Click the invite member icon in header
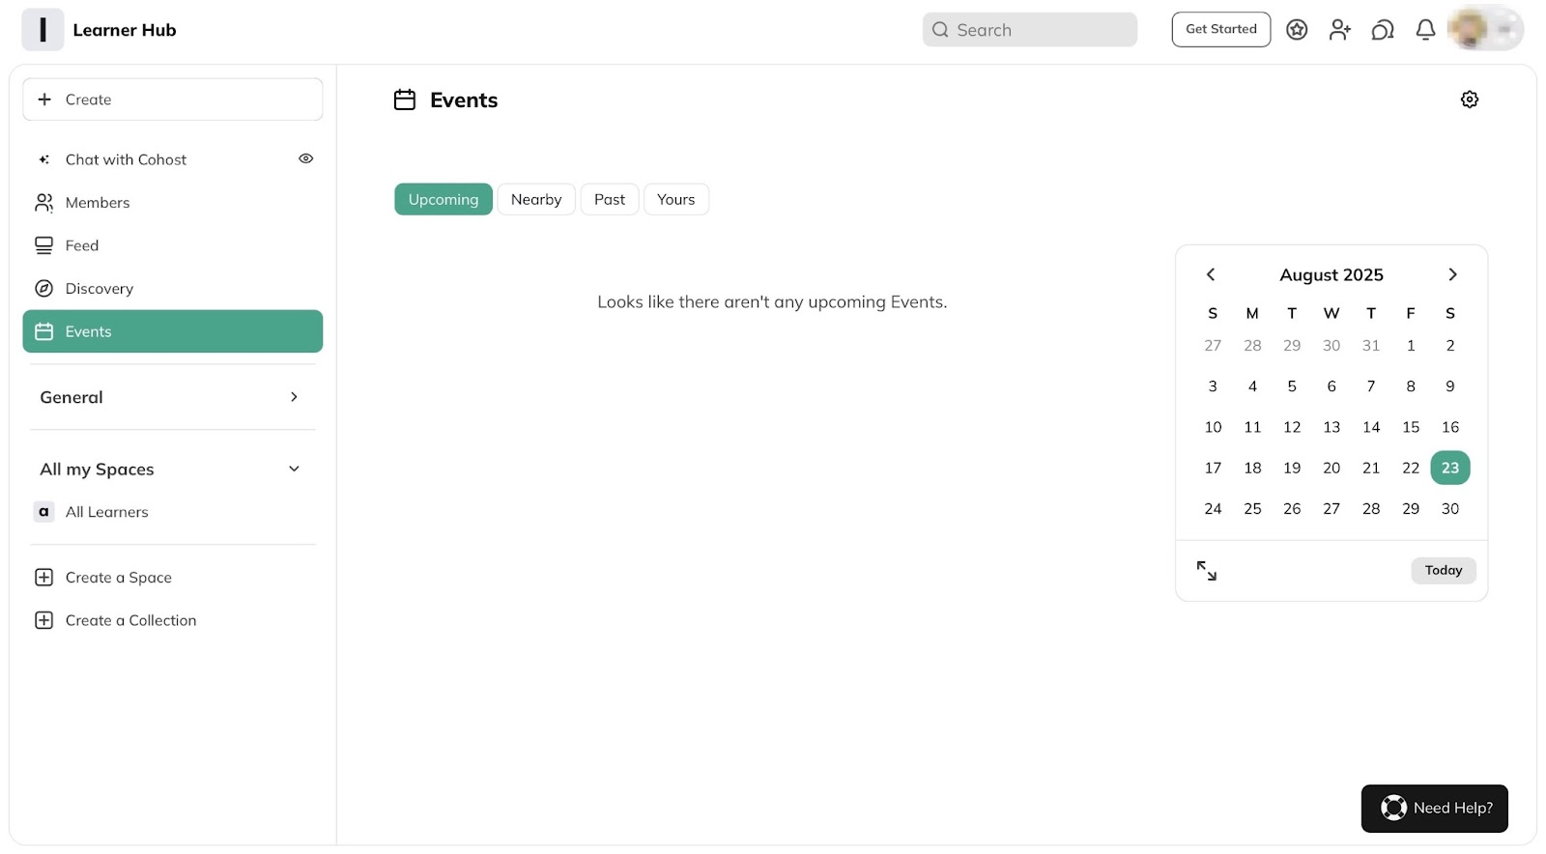This screenshot has height=854, width=1546. (x=1339, y=30)
